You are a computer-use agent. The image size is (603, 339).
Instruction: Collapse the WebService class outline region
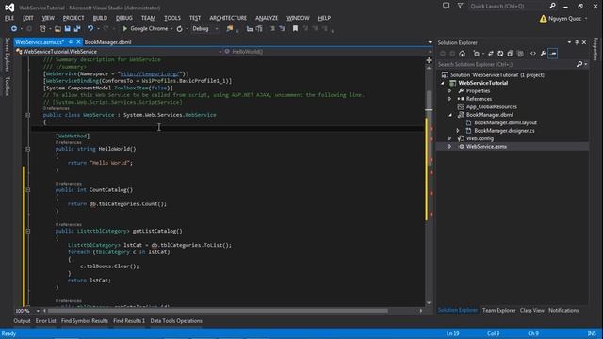(27, 115)
